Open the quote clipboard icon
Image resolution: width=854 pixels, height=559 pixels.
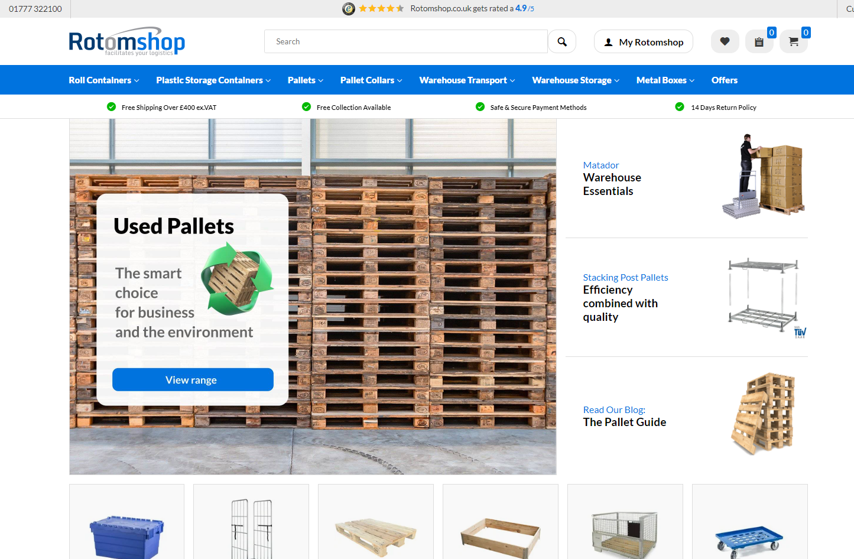[x=759, y=41]
